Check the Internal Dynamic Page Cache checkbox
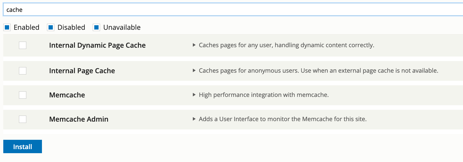 click(x=23, y=45)
